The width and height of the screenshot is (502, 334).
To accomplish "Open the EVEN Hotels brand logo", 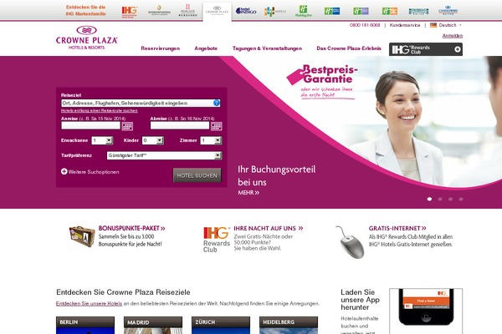I will 275,12.
